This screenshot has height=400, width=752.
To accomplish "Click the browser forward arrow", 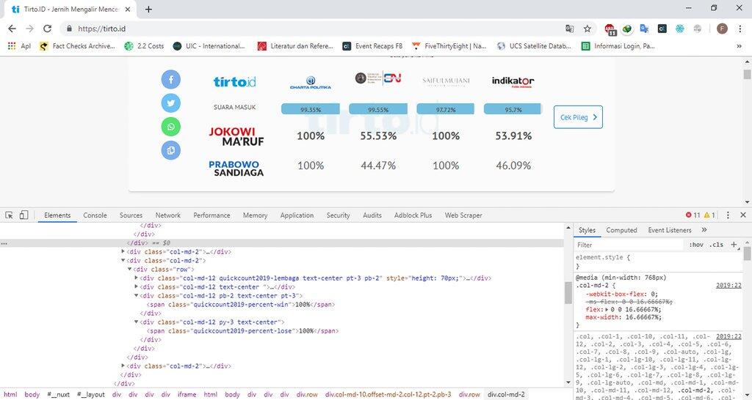I will tap(29, 29).
